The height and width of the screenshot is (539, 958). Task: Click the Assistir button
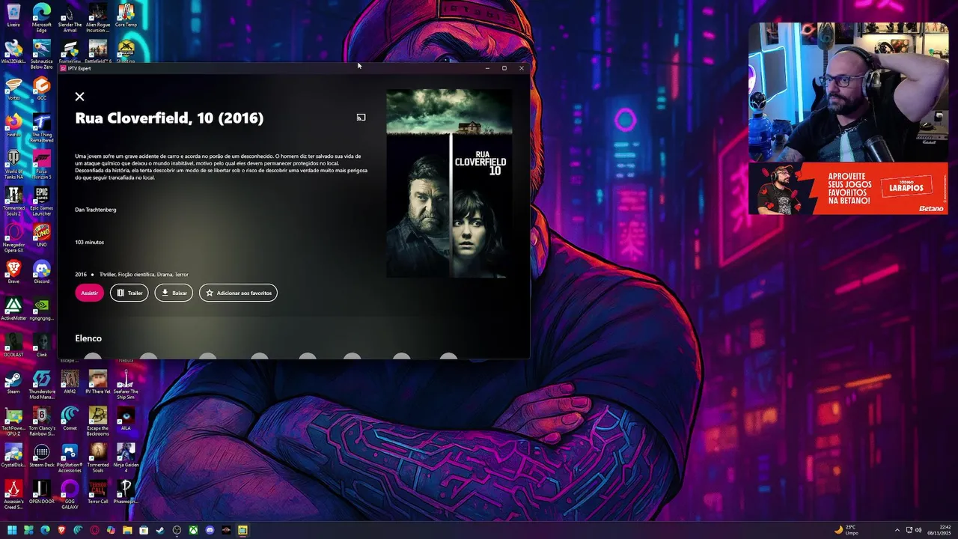(89, 293)
